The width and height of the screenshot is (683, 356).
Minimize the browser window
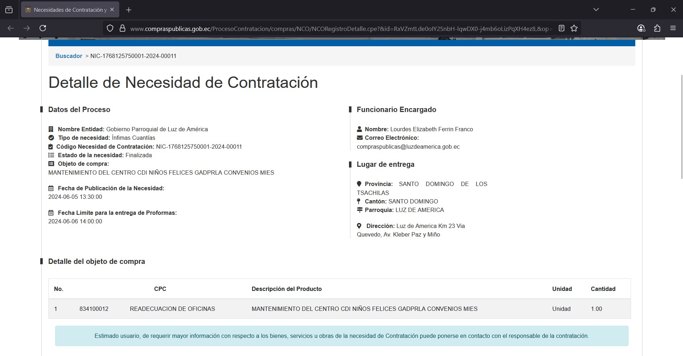pyautogui.click(x=633, y=10)
